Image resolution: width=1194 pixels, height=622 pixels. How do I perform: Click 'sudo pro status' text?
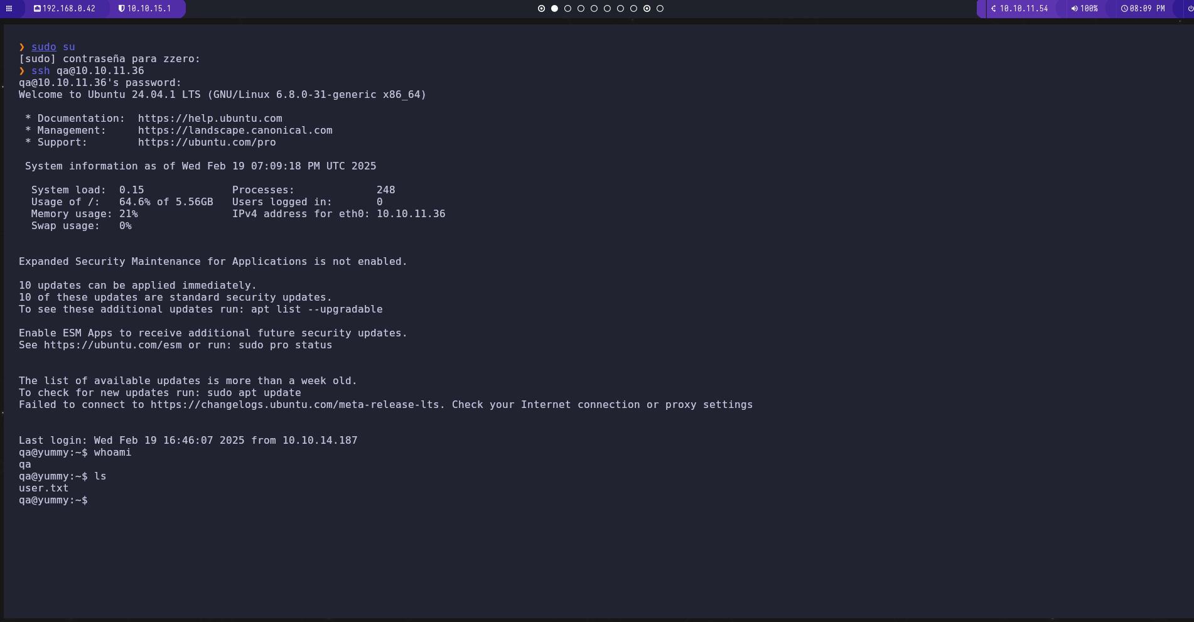[286, 345]
